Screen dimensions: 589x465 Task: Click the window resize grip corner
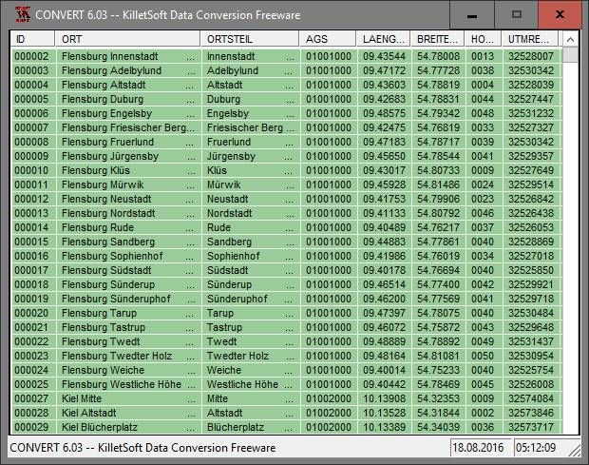(x=575, y=449)
